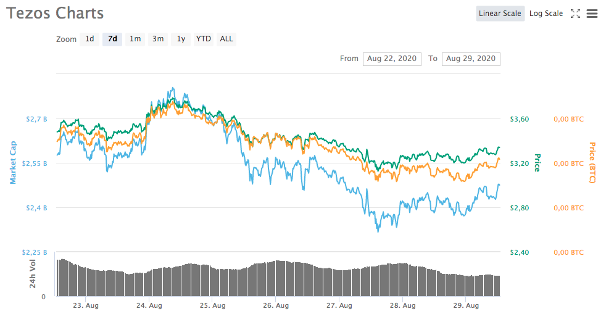Screen dimensions: 606x322
Task: Set zoom range to 7d
Action: [112, 39]
